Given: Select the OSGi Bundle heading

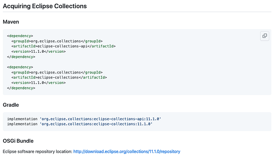Looking at the screenshot, I should click(18, 141).
